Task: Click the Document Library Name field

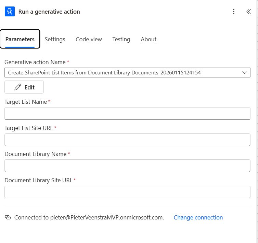Action: (127, 166)
